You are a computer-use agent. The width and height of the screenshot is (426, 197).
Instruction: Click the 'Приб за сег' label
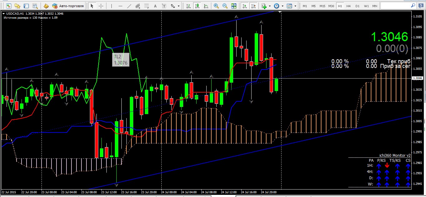click(395, 66)
